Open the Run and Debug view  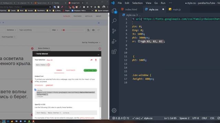pos(114,41)
